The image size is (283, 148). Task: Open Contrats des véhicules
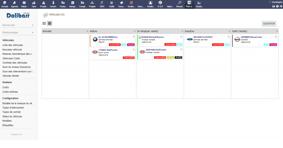point(15,63)
